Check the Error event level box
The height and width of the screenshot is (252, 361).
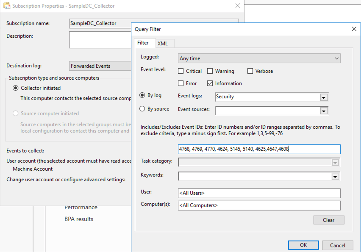(x=180, y=83)
